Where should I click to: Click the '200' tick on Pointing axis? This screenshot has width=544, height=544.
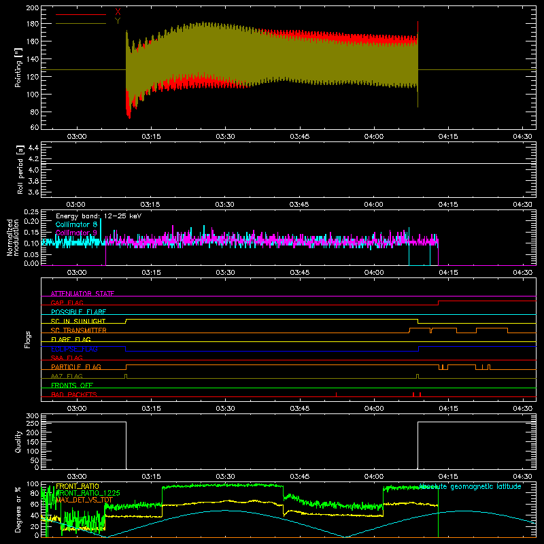33,8
